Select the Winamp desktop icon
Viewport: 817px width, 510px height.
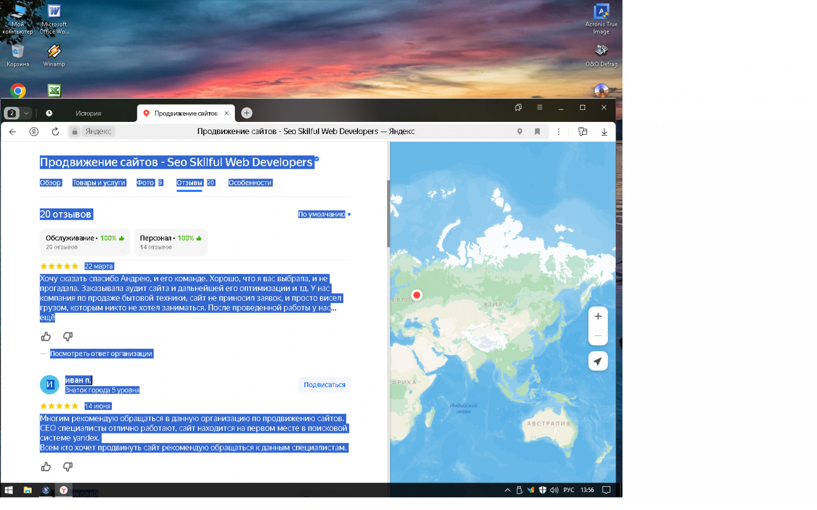click(54, 56)
